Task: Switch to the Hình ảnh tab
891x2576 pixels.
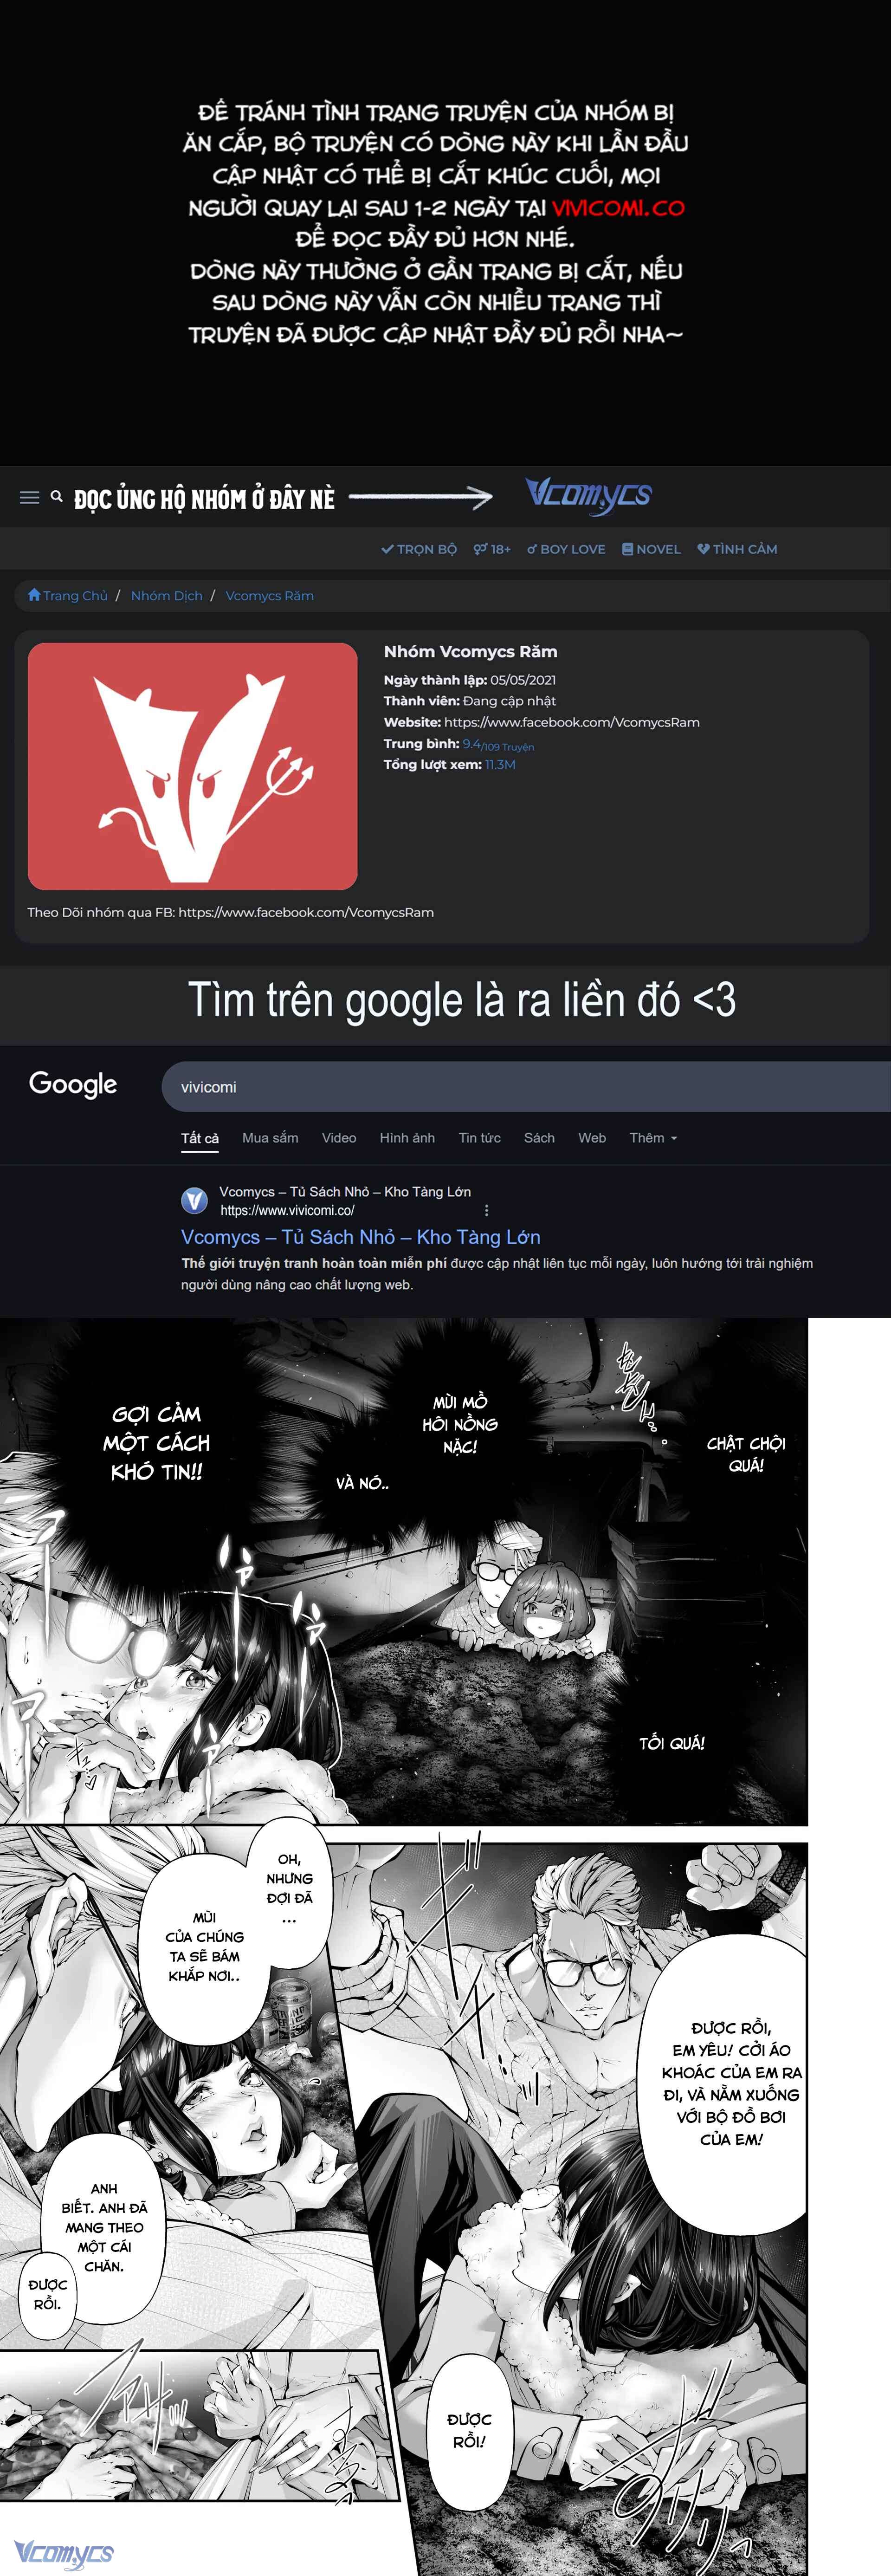Action: pos(407,1138)
